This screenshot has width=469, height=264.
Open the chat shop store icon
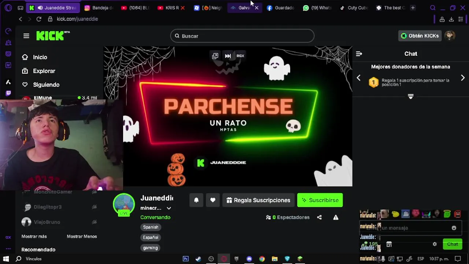pos(389,244)
